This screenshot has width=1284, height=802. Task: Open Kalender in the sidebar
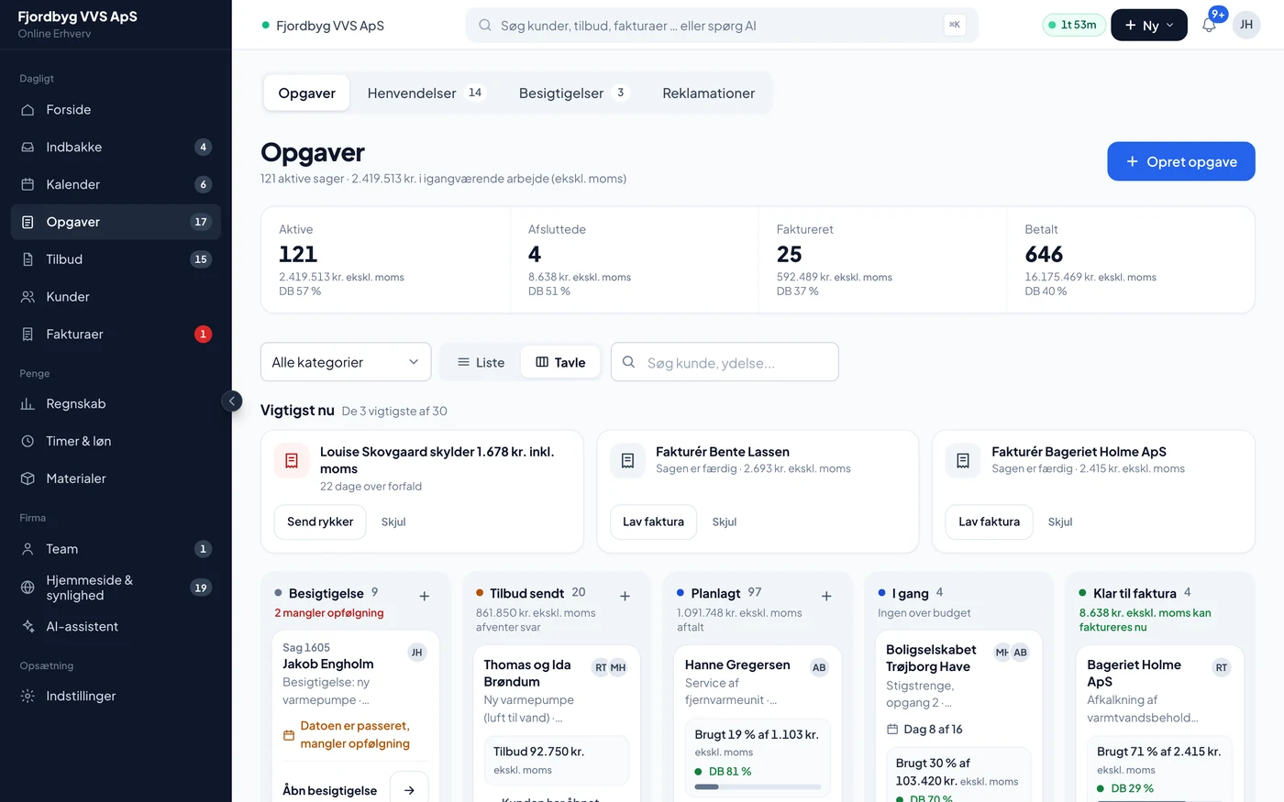click(x=116, y=184)
